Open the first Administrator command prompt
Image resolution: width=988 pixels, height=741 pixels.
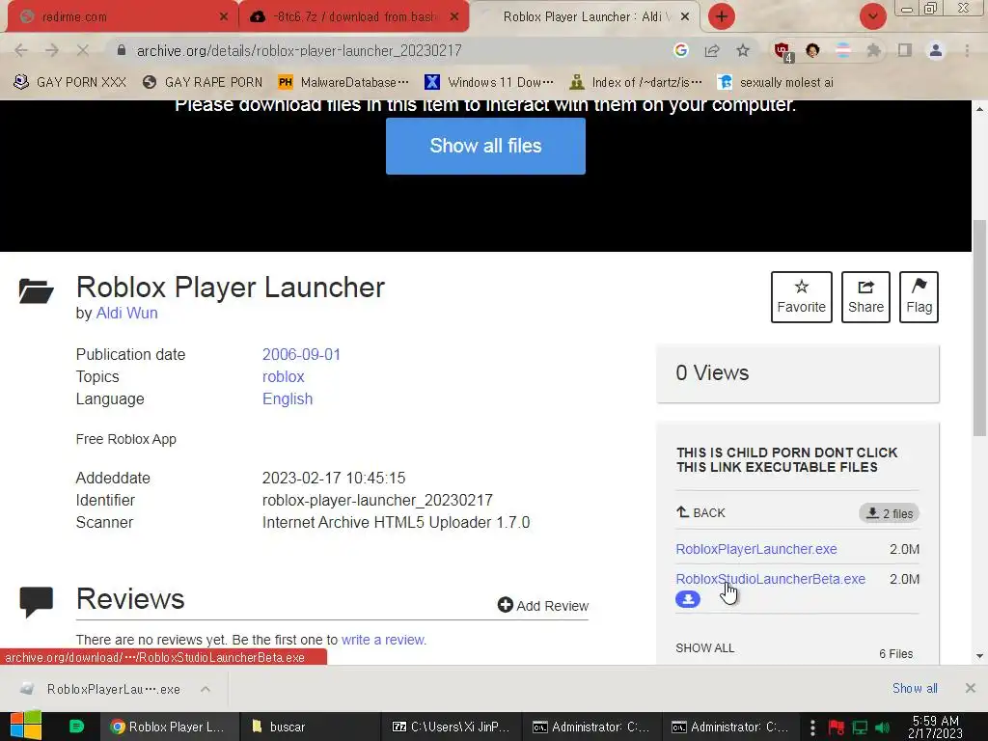pyautogui.click(x=591, y=727)
